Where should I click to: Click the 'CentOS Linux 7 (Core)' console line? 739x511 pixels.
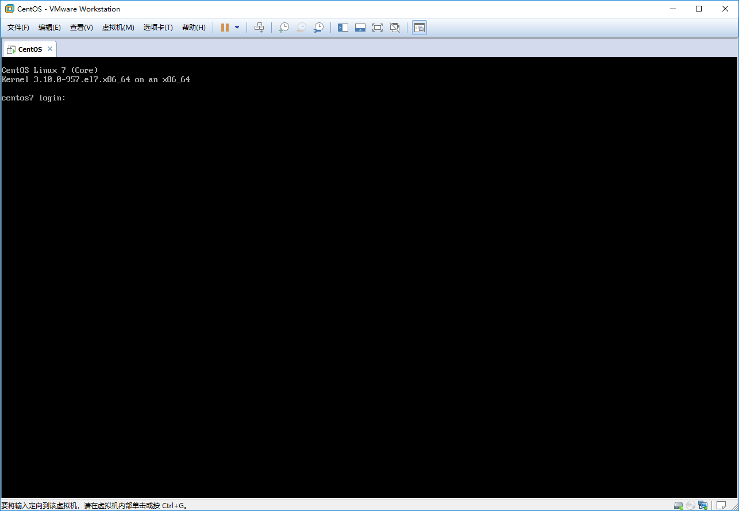tap(50, 70)
